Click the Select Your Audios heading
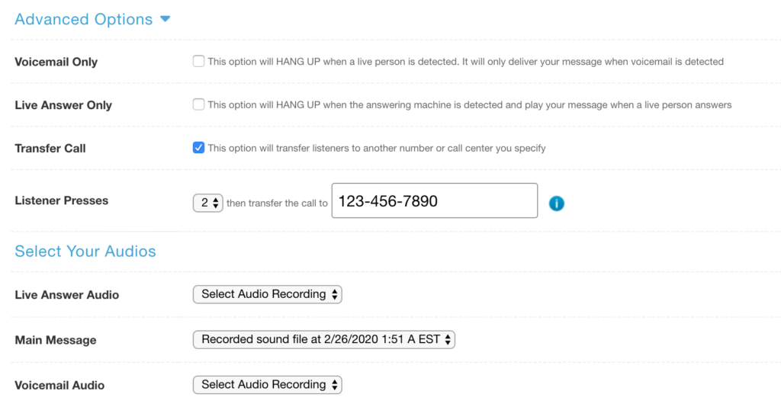Screen dimensions: 781x407 click(85, 252)
